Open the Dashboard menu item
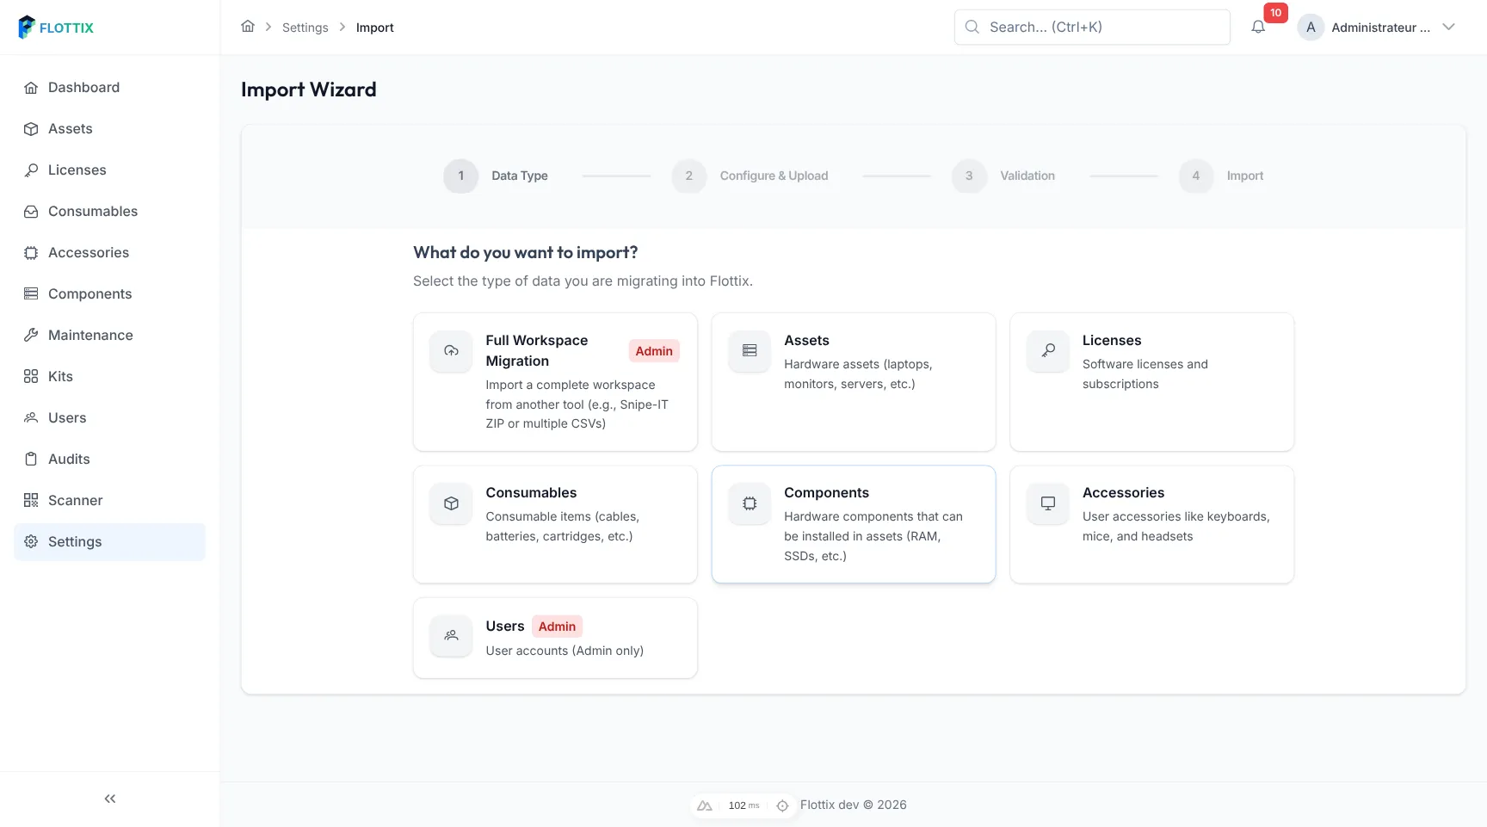Viewport: 1487px width, 827px height. [109, 88]
